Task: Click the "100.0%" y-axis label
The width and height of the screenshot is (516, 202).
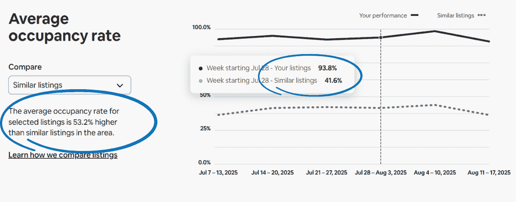Action: [x=201, y=27]
